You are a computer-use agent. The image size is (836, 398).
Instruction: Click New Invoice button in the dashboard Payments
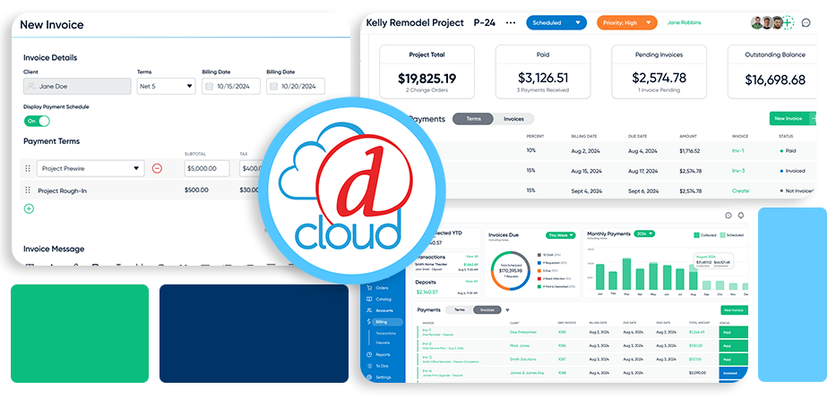click(734, 310)
